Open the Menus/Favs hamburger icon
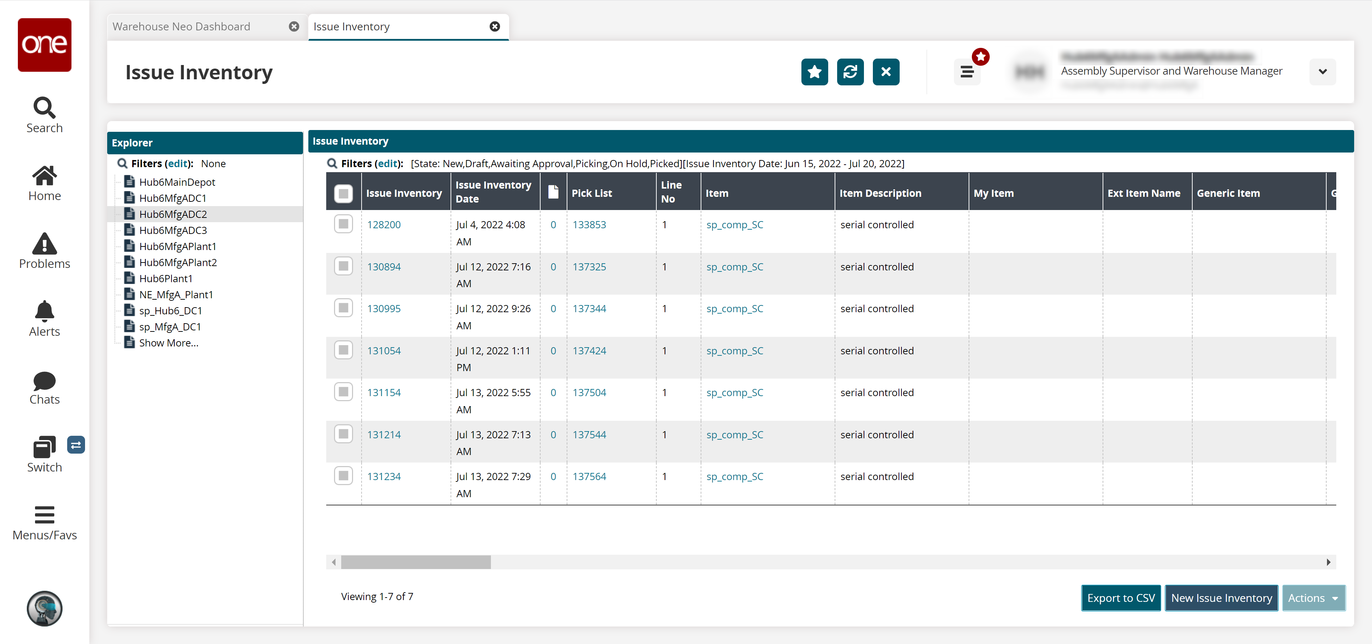The width and height of the screenshot is (1372, 644). click(x=44, y=515)
